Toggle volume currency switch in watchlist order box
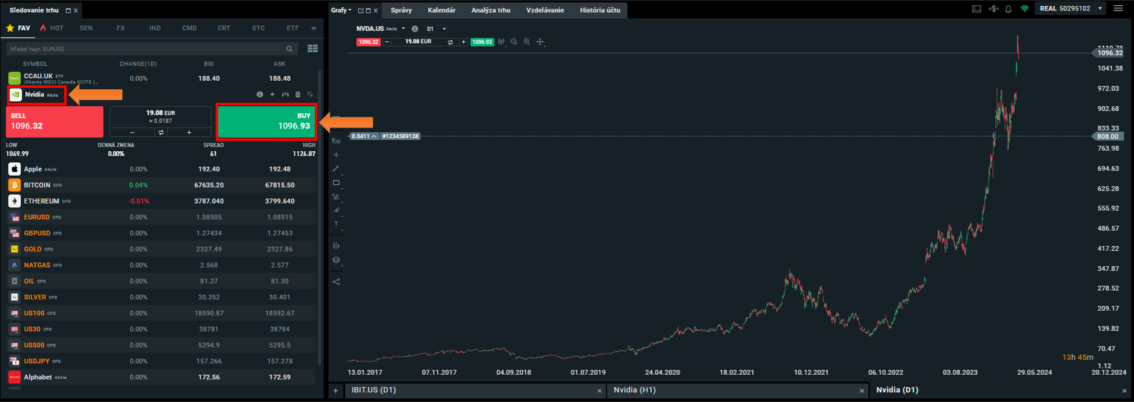Image resolution: width=1134 pixels, height=402 pixels. tap(161, 132)
